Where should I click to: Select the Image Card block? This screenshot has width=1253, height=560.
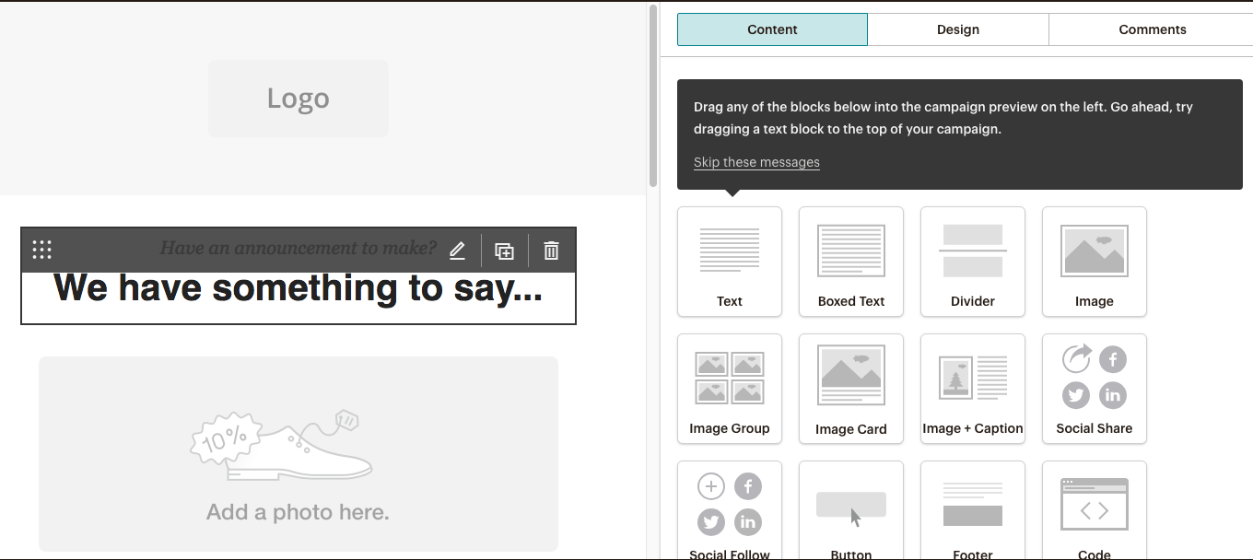pyautogui.click(x=850, y=389)
